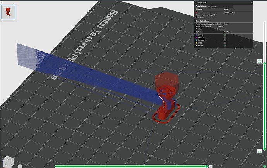The width and height of the screenshot is (267, 168).
Task: Click the Top face of the view cube
Action: 8,159
